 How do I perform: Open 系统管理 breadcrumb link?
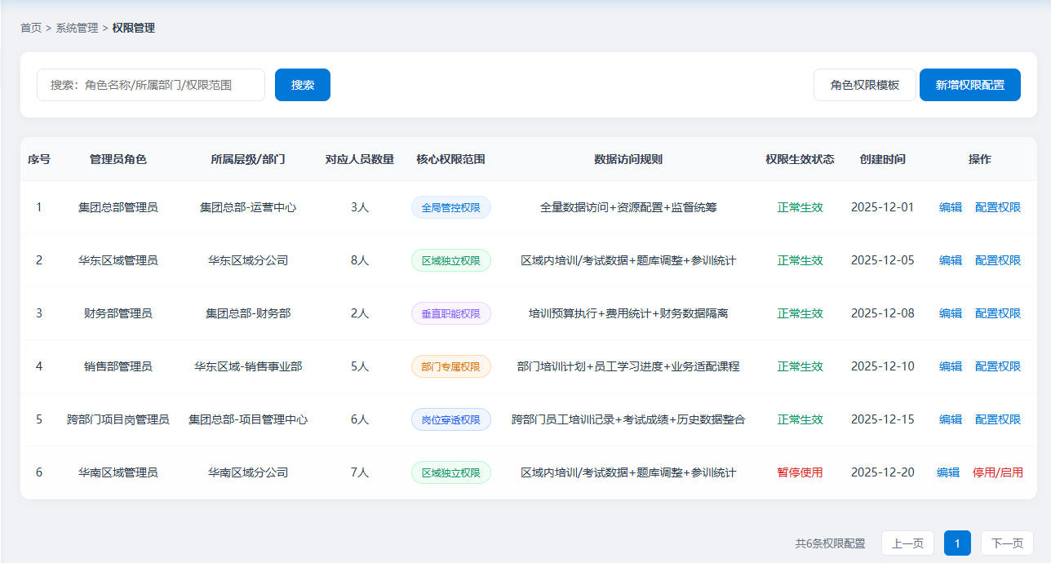[77, 28]
